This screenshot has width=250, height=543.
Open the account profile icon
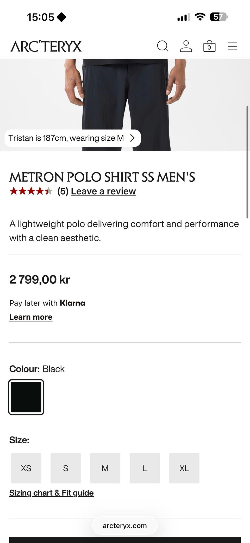186,46
